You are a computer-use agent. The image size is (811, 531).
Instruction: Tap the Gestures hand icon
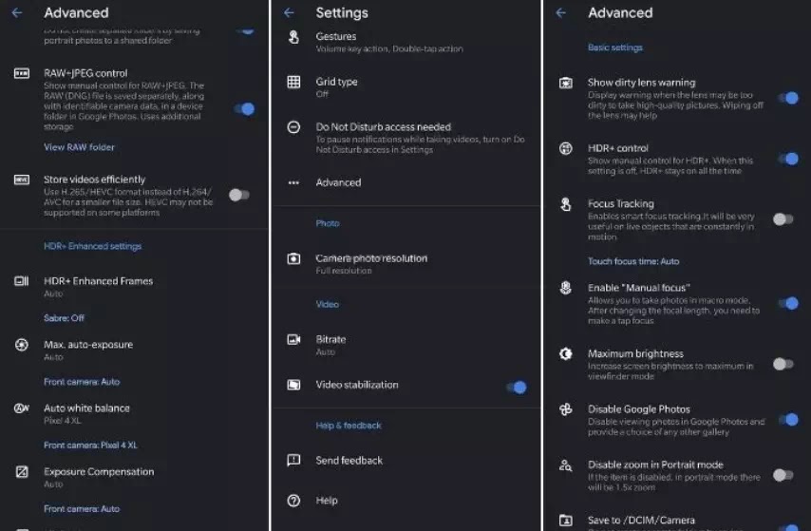point(293,37)
